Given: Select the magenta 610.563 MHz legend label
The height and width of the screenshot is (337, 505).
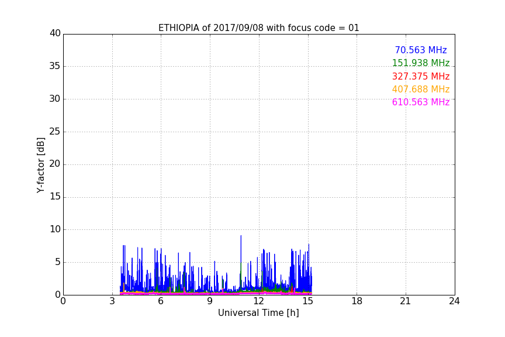Looking at the screenshot, I should pyautogui.click(x=421, y=102).
